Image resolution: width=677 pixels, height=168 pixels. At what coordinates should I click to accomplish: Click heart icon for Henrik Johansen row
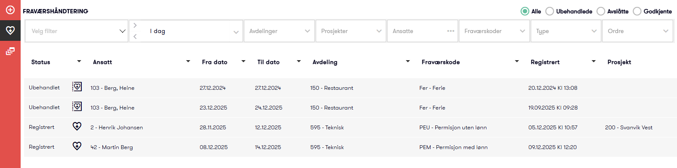77,126
